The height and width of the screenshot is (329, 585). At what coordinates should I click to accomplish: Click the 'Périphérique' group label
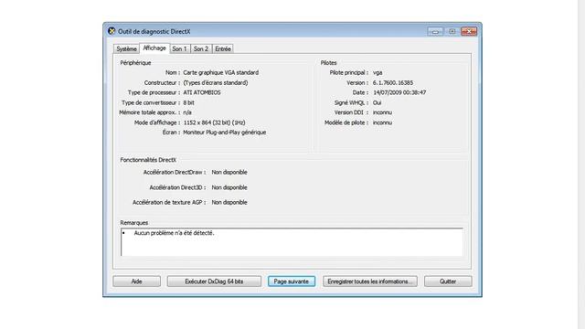[135, 63]
